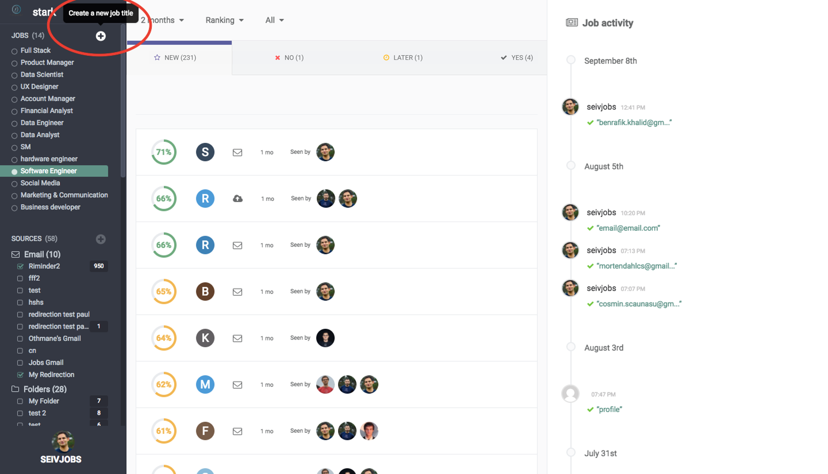This screenshot has width=828, height=474.
Task: Uncheck the Riminder2 source checkbox
Action: pyautogui.click(x=20, y=266)
